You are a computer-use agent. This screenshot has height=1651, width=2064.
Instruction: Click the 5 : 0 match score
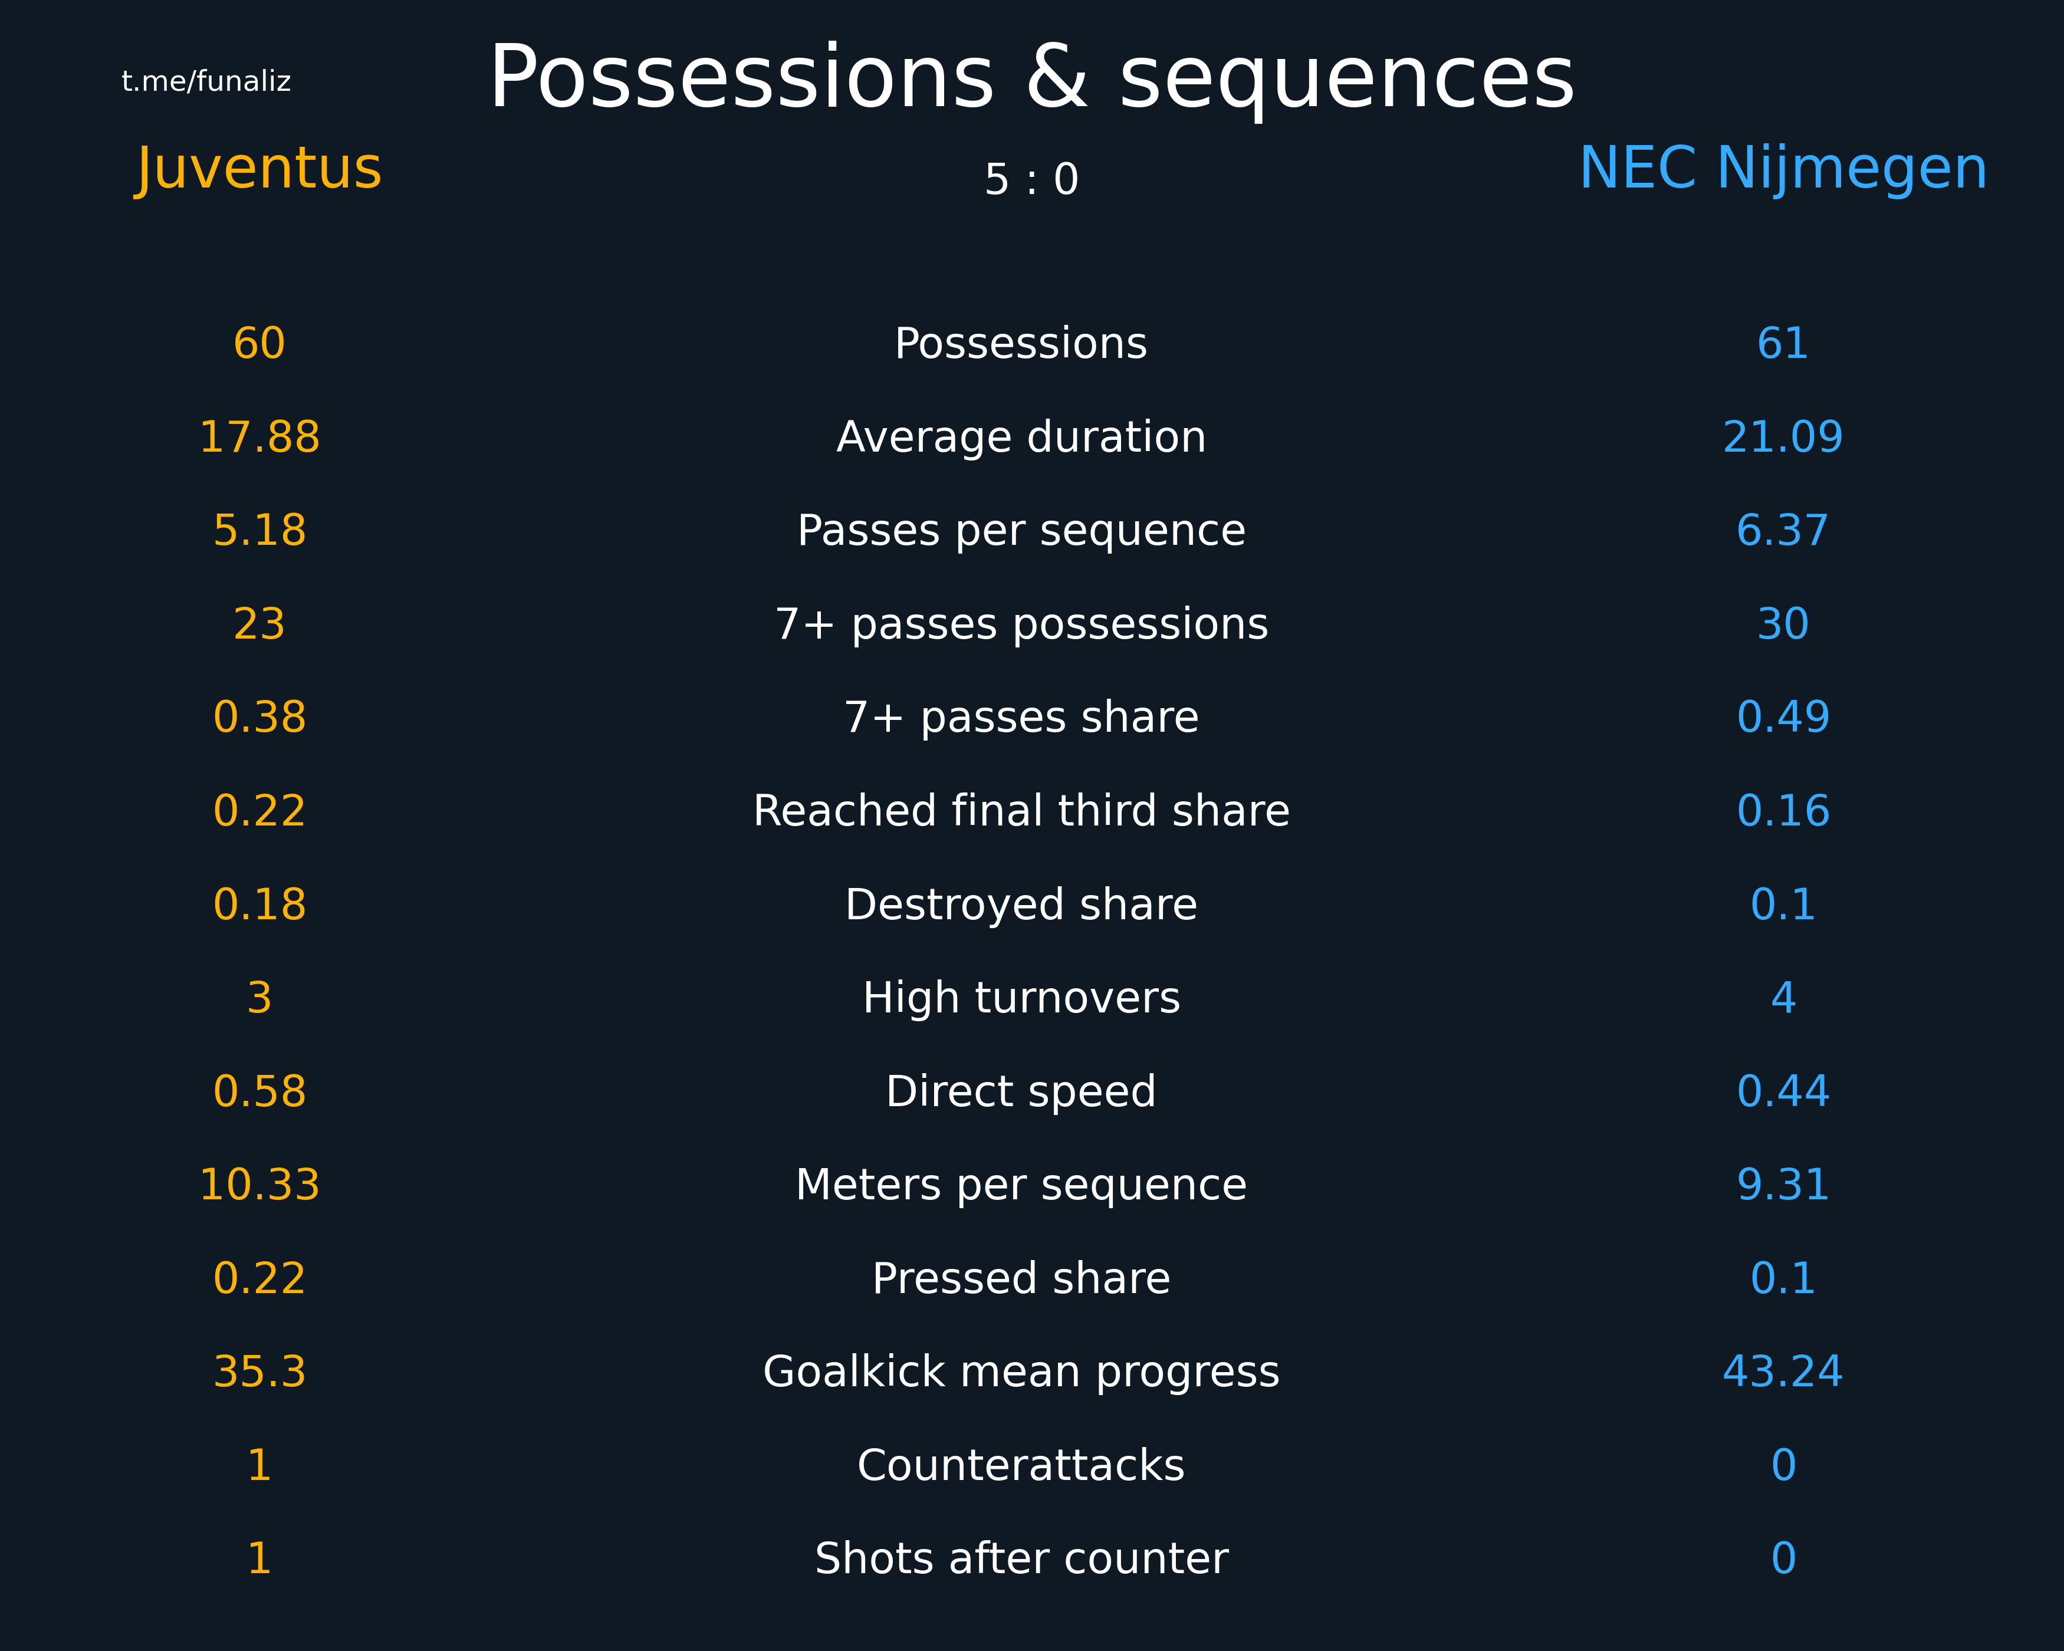coord(1031,180)
